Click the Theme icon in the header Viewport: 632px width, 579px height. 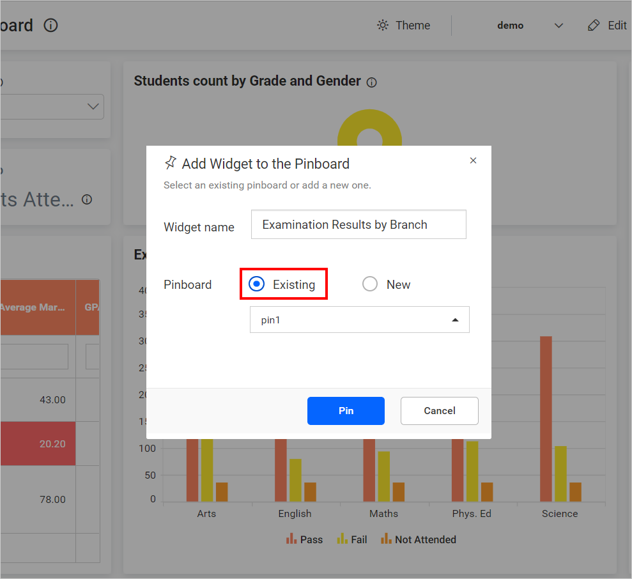pos(382,25)
